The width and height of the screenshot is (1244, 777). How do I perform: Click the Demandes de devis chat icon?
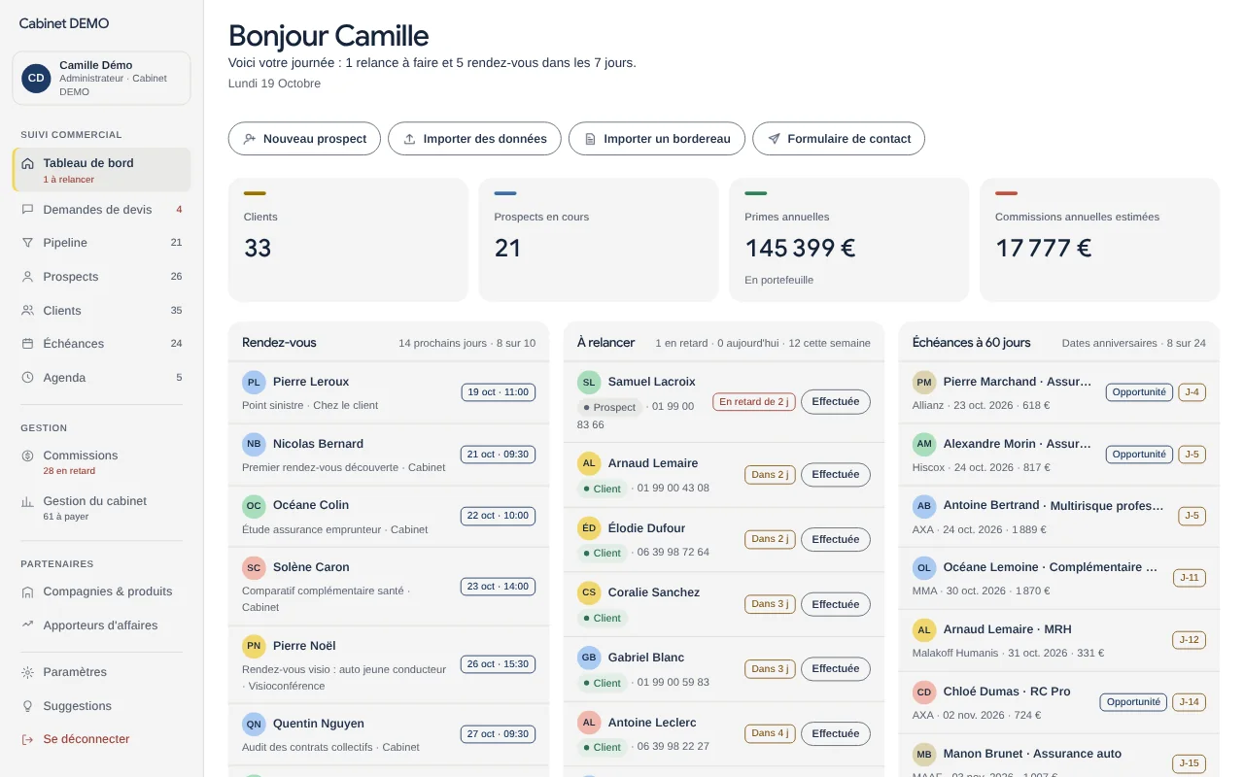pos(27,209)
